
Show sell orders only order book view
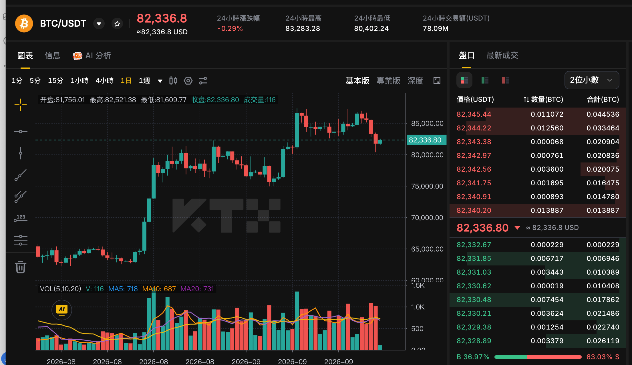506,80
